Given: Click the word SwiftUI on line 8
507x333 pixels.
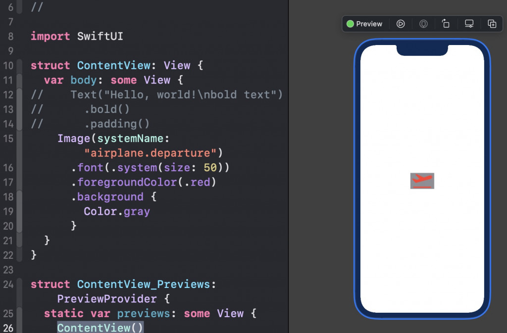Looking at the screenshot, I should (100, 36).
